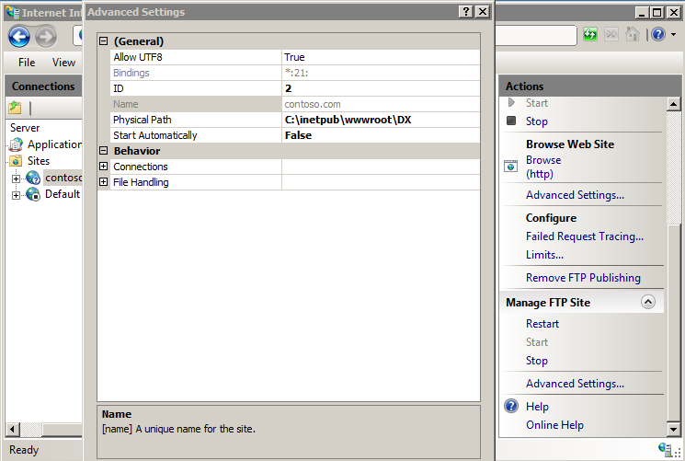685x461 pixels.
Task: Open Advanced Settings under Manage FTP Site
Action: point(575,383)
